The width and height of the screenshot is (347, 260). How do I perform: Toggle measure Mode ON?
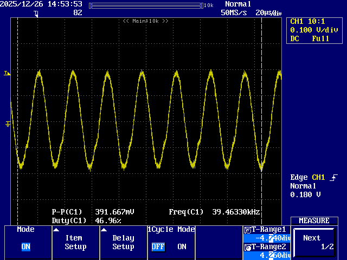point(25,246)
